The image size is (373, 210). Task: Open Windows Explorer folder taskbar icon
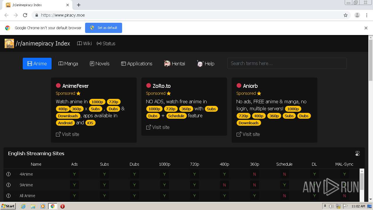pos(33,206)
